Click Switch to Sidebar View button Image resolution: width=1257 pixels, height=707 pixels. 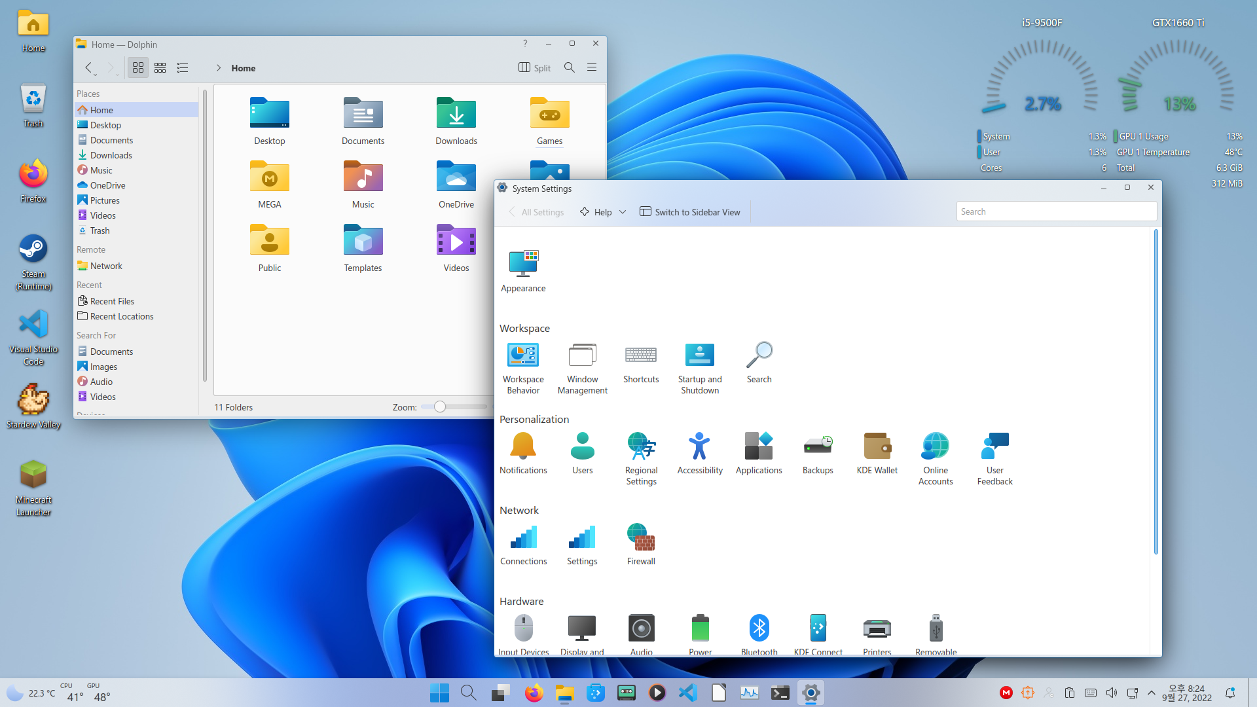tap(690, 212)
